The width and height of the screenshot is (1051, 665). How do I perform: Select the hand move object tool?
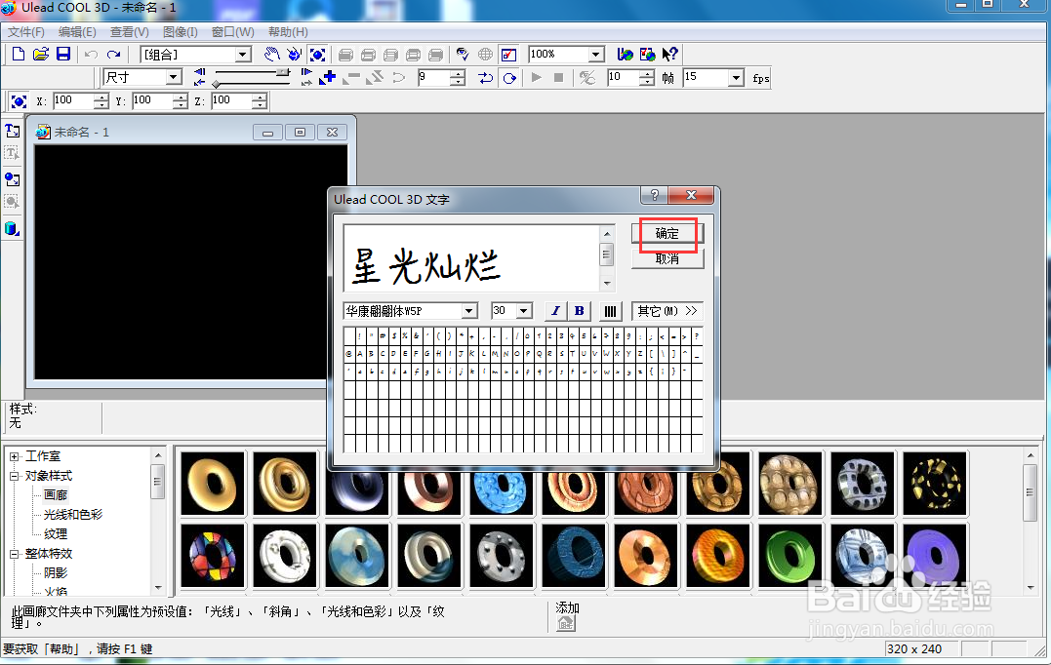pyautogui.click(x=272, y=55)
